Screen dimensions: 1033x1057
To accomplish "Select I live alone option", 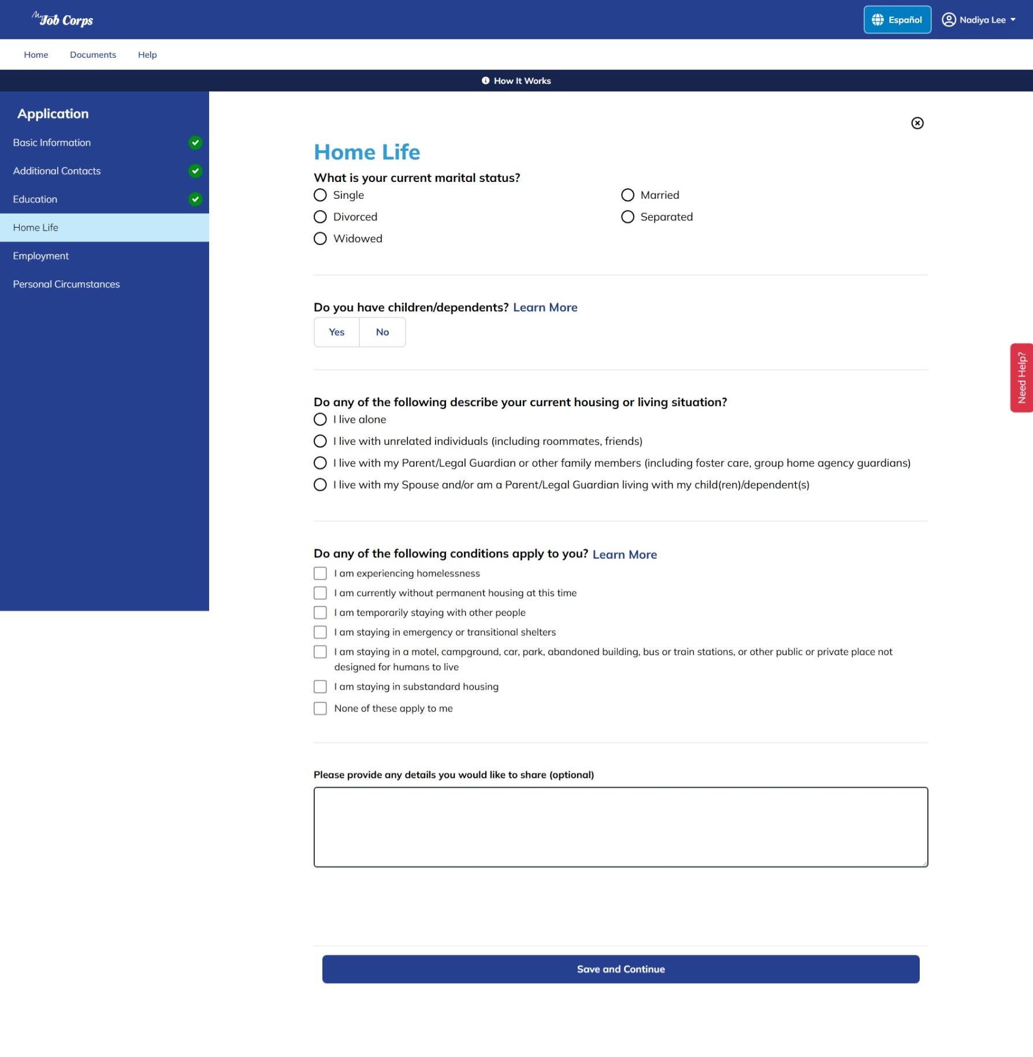I will tap(320, 419).
